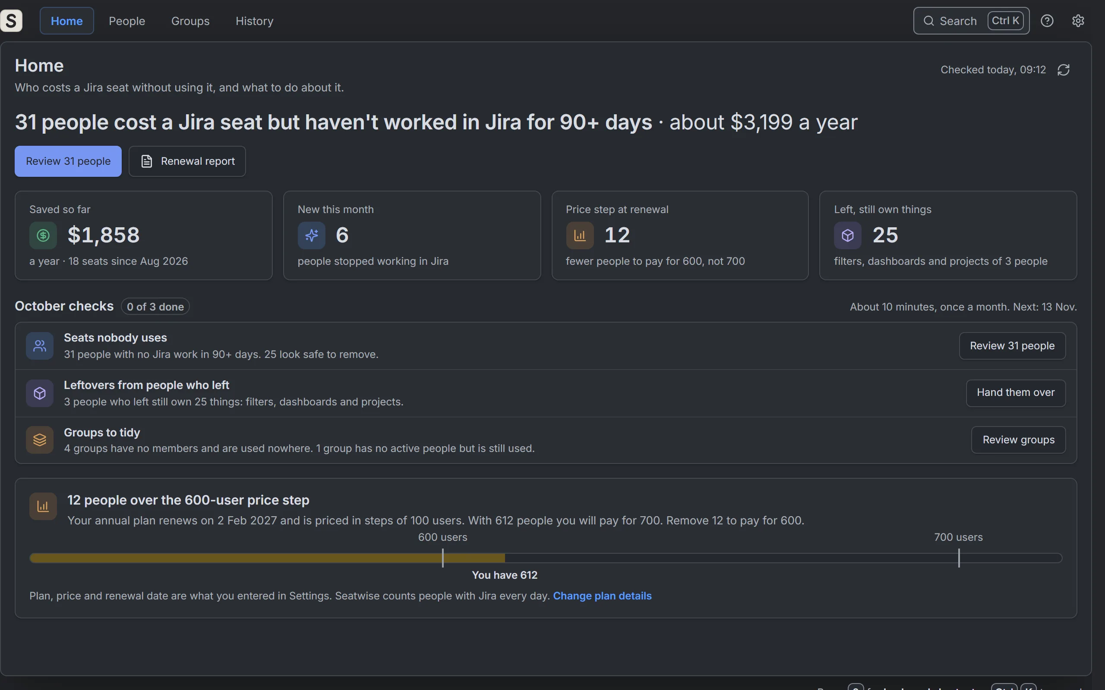Go to the Groups tab
The width and height of the screenshot is (1105, 690).
coord(190,21)
